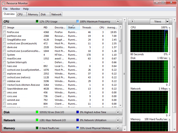Sort by the Status column header
The height and width of the screenshot is (133, 178).
click(73, 27)
